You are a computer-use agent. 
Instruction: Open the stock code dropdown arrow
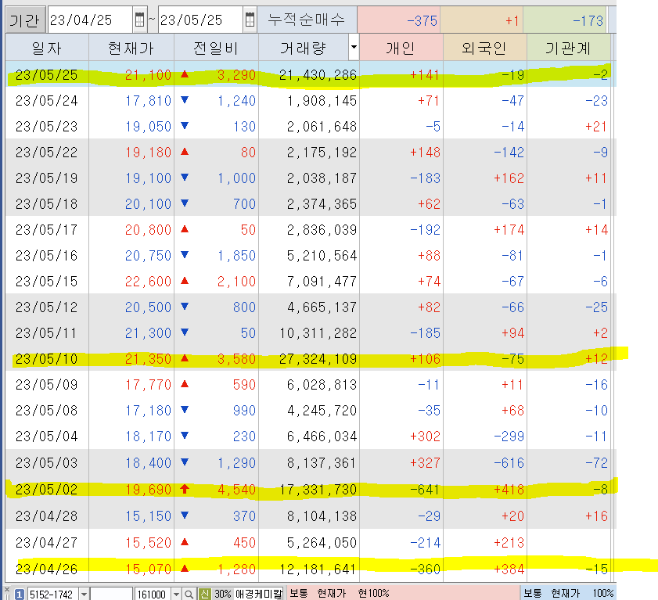point(177,594)
